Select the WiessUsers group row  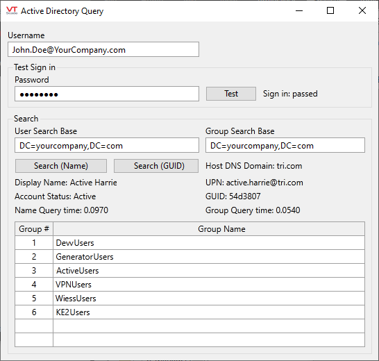coord(189,299)
